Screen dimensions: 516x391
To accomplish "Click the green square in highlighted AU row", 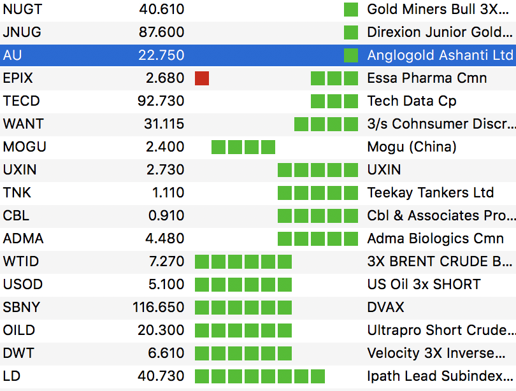I will pos(350,55).
